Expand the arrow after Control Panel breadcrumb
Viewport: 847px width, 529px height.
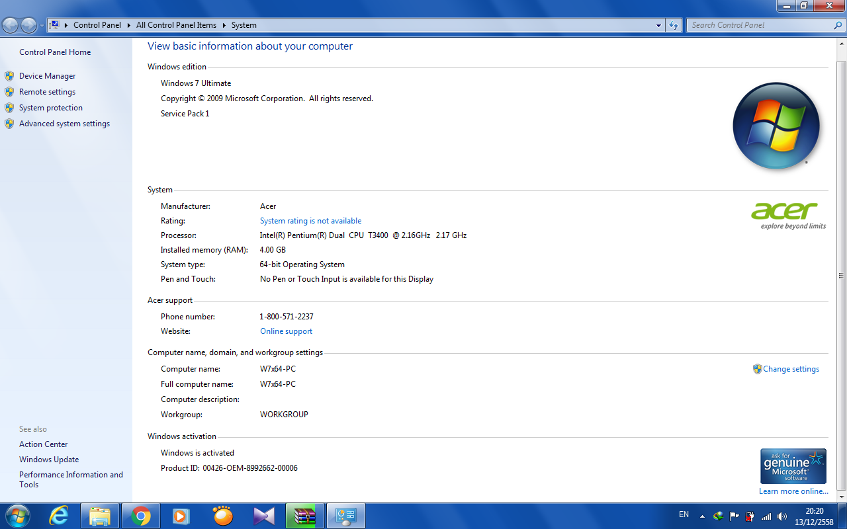[x=128, y=25]
